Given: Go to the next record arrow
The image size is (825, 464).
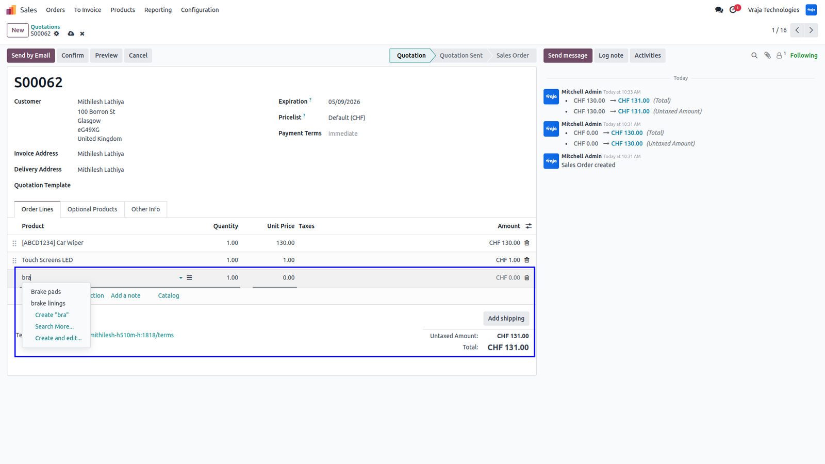Looking at the screenshot, I should click(x=811, y=30).
